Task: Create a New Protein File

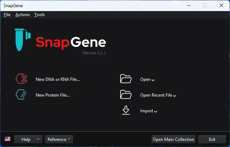Action: click(x=53, y=95)
